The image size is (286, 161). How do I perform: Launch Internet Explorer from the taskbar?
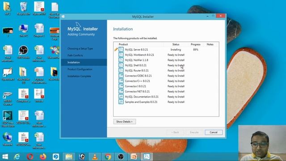click(17, 157)
